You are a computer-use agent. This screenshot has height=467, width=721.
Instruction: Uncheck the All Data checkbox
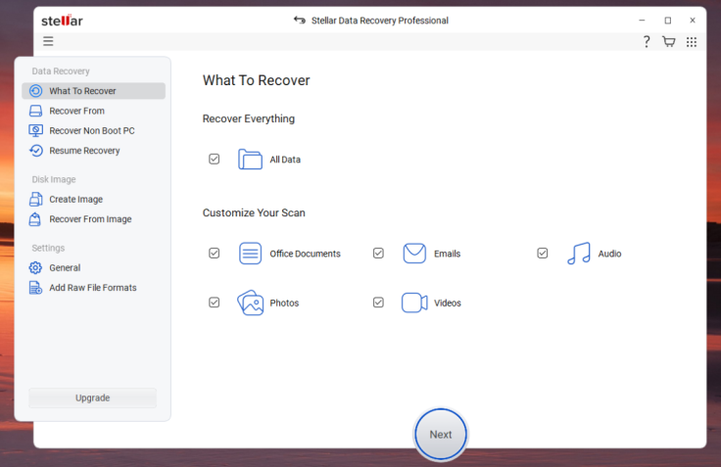tap(214, 159)
